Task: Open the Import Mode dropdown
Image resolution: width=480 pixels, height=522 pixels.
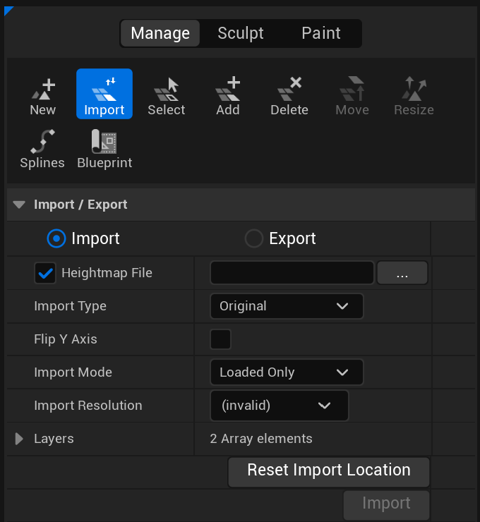Action: 287,372
